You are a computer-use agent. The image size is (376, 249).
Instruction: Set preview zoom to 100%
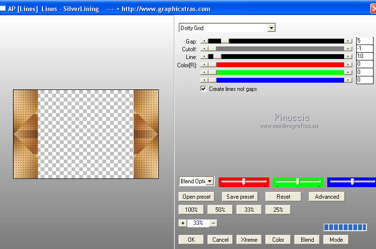click(191, 210)
